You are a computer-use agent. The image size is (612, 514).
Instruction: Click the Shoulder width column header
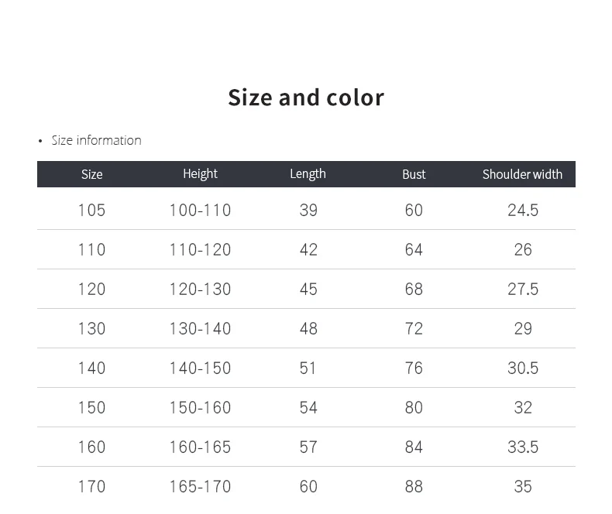522,174
